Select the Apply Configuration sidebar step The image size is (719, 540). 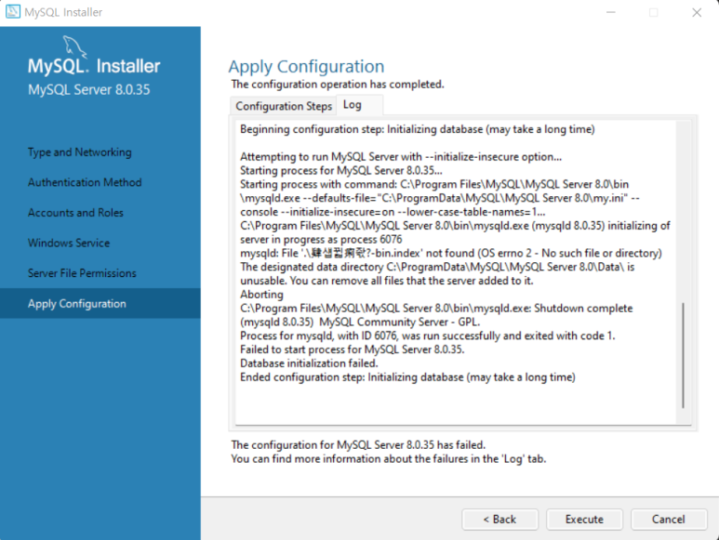100,303
